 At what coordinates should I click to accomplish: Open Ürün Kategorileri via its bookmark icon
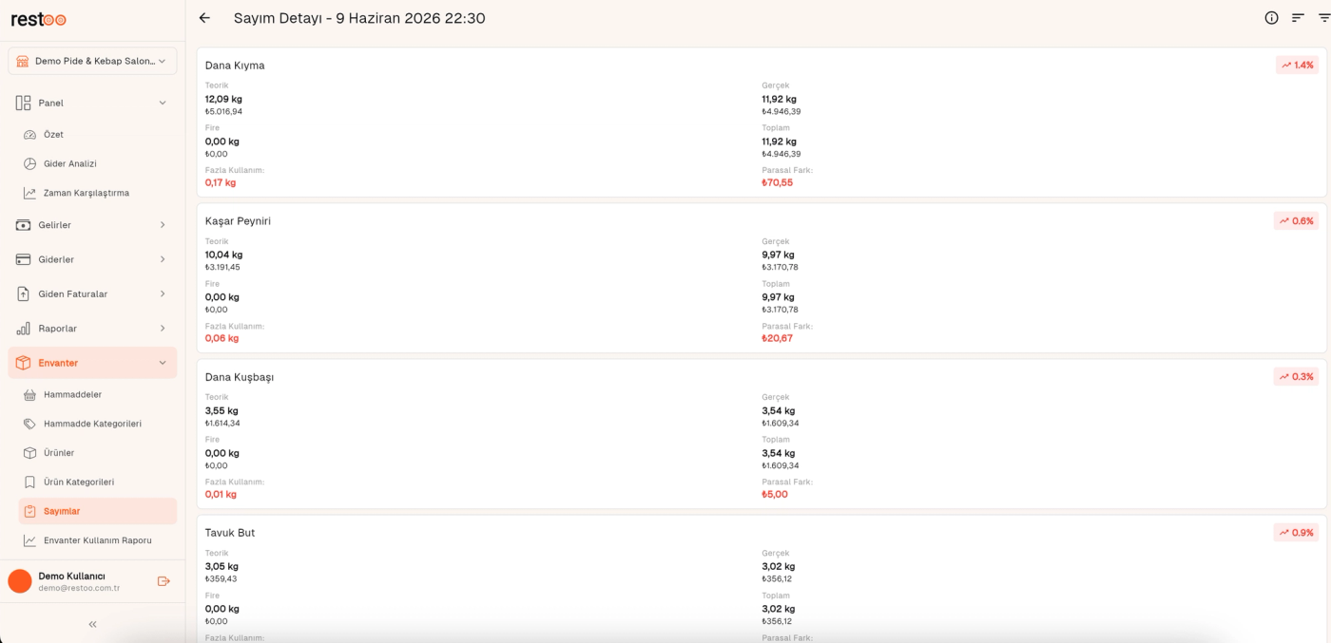29,482
